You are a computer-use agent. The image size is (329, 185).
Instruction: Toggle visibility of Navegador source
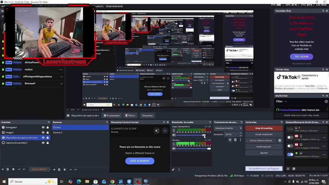click(x=43, y=127)
